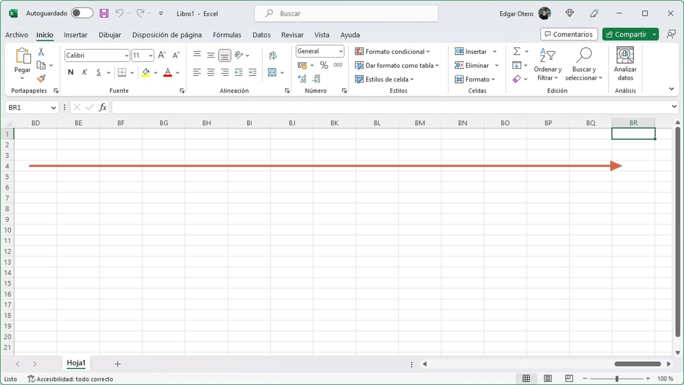Click the Wrap Text icon

[x=273, y=56]
